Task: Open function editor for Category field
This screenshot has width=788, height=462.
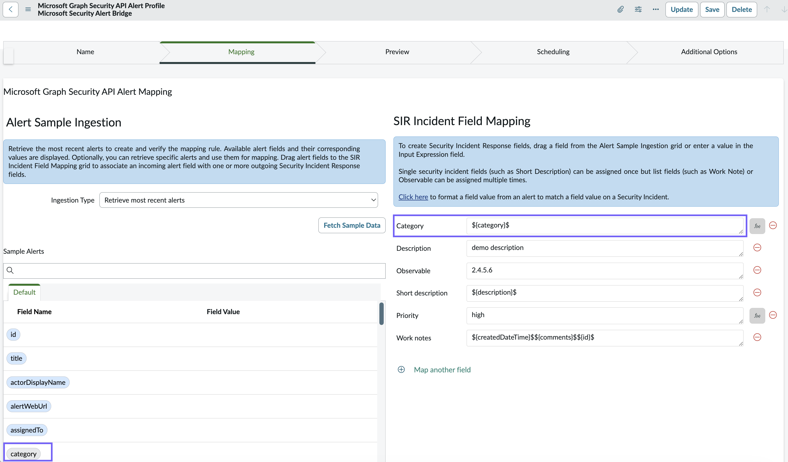Action: click(x=757, y=226)
